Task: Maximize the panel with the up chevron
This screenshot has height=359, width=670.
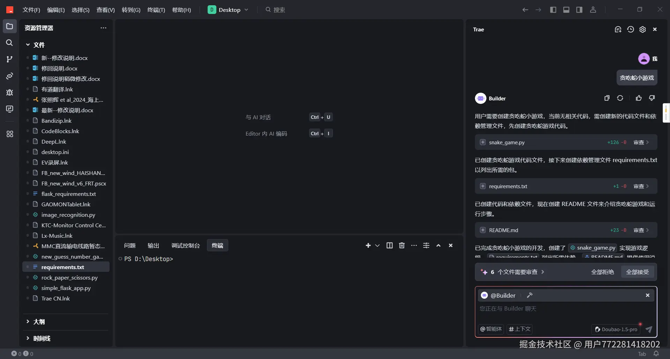Action: pos(438,246)
